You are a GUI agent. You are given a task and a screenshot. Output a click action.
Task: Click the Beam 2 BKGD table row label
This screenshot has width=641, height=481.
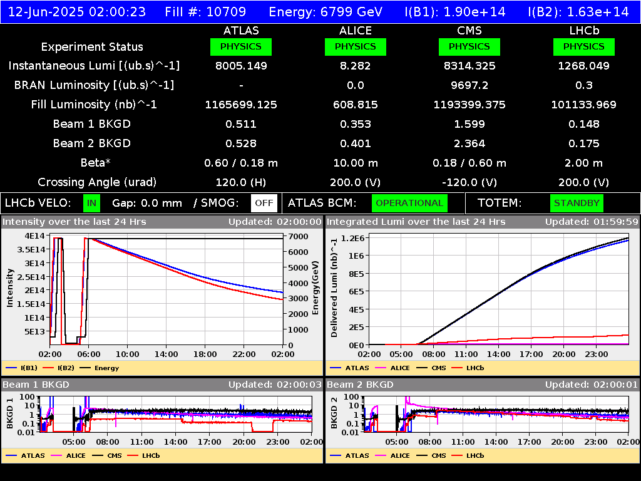pos(92,143)
